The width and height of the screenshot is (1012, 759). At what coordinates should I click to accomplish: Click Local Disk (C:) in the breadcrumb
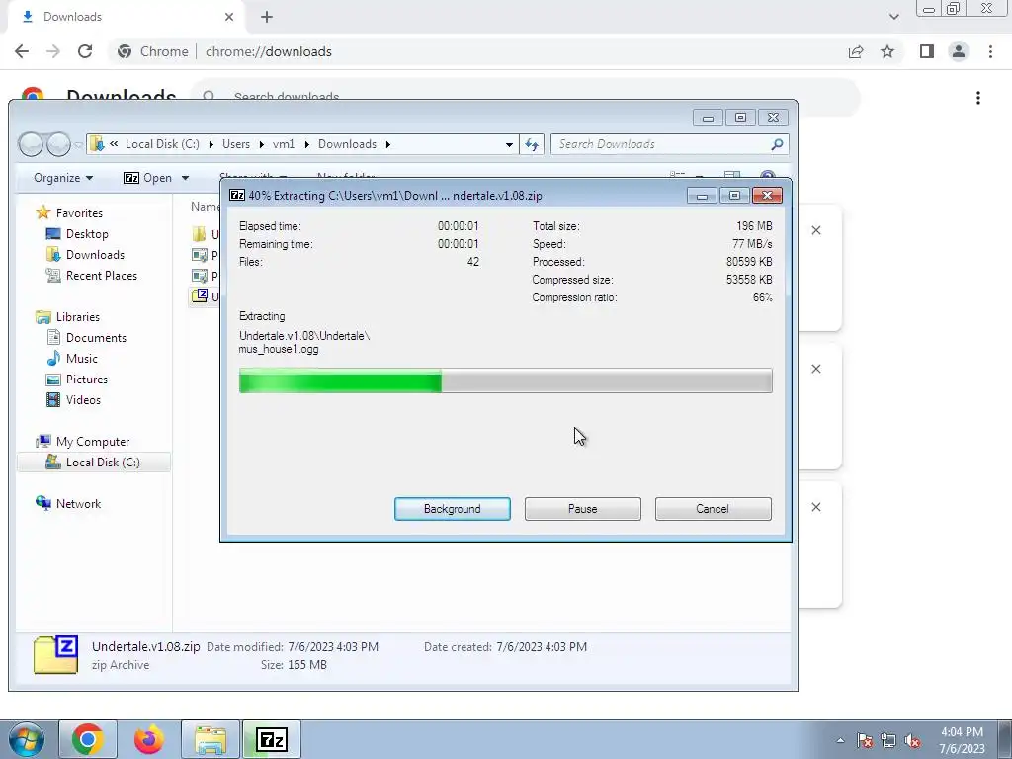click(162, 144)
